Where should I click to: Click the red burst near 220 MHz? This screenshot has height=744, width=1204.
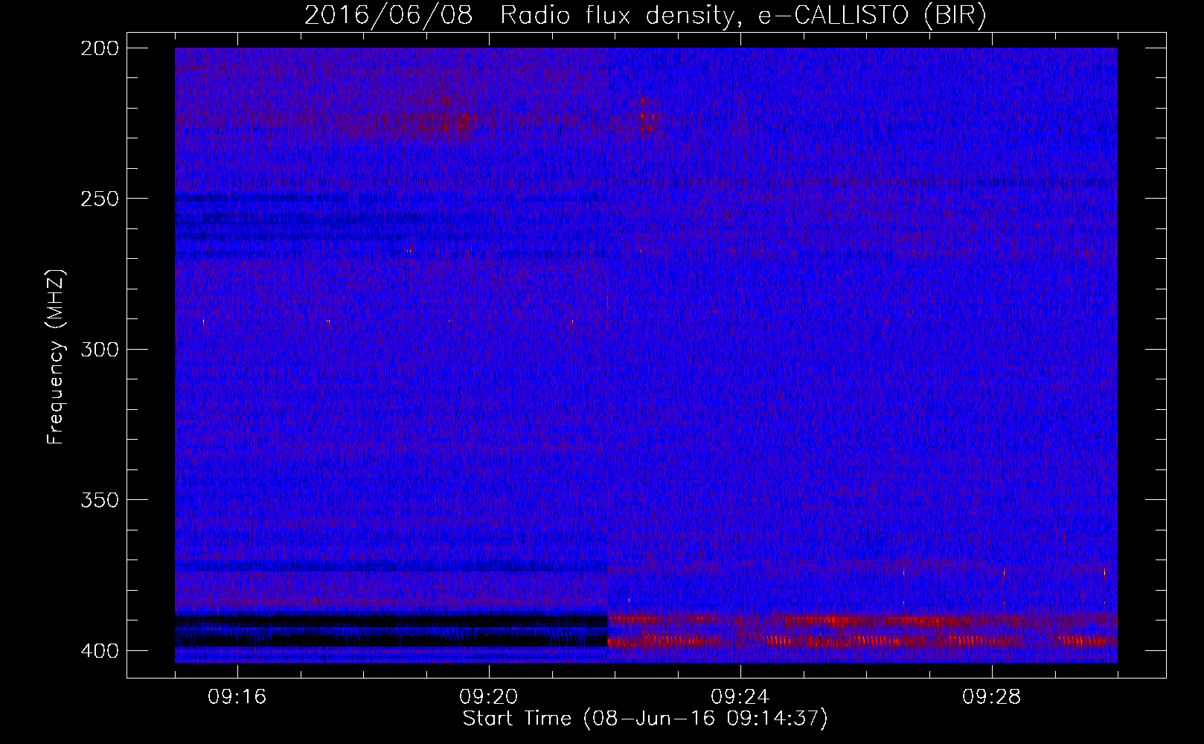click(x=648, y=116)
